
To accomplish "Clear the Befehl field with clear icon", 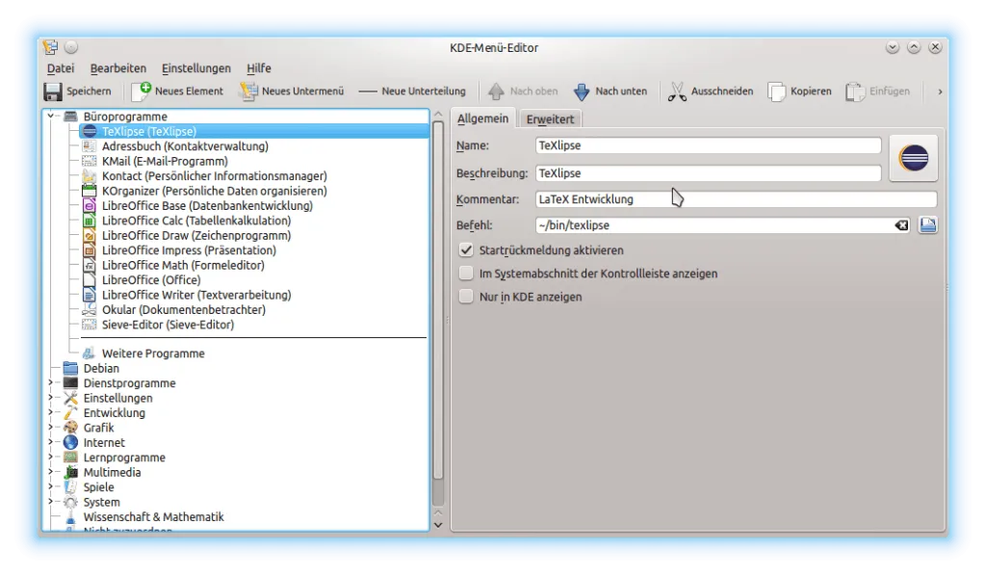I will point(901,225).
